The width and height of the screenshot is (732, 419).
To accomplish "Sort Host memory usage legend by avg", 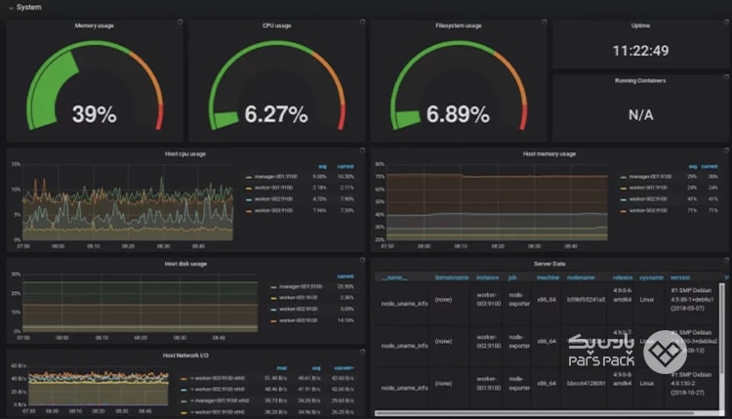I will click(x=693, y=166).
